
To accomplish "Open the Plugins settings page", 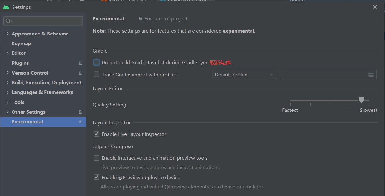I will 20,63.
